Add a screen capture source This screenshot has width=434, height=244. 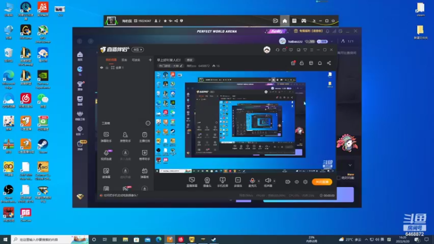tap(192, 182)
